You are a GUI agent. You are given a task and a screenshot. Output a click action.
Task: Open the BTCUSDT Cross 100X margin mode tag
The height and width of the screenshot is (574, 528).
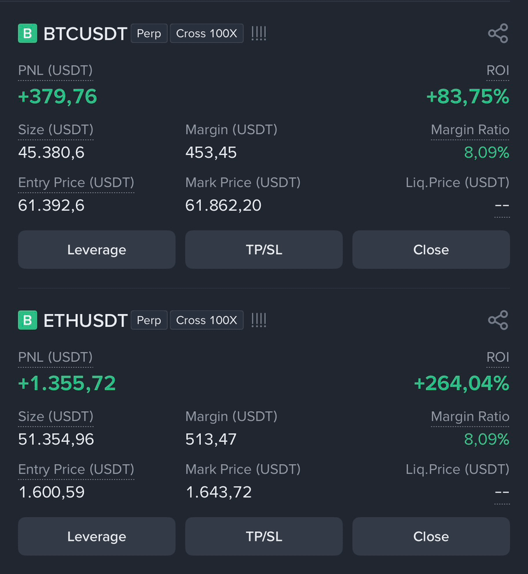pyautogui.click(x=207, y=33)
